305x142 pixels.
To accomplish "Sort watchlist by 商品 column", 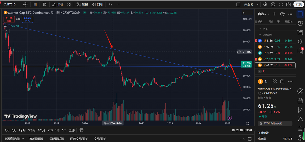I will tap(260, 22).
